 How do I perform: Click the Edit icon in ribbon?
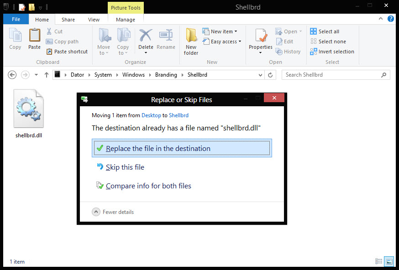pos(279,42)
